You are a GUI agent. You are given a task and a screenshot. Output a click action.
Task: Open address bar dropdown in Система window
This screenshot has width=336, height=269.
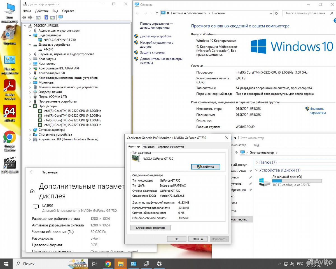(x=271, y=13)
